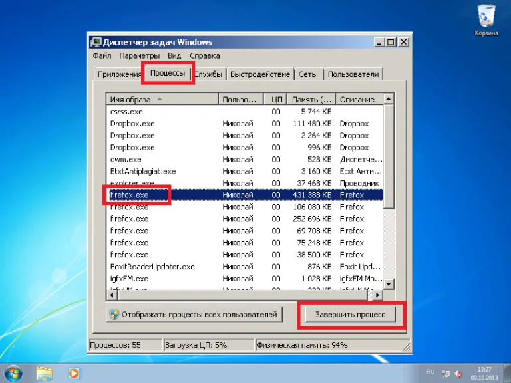
Task: Switch to the Сеть tab
Action: [307, 74]
